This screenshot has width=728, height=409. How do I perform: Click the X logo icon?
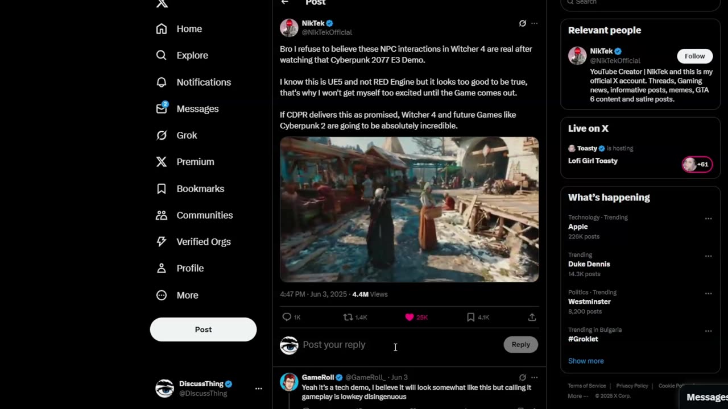coord(162,3)
